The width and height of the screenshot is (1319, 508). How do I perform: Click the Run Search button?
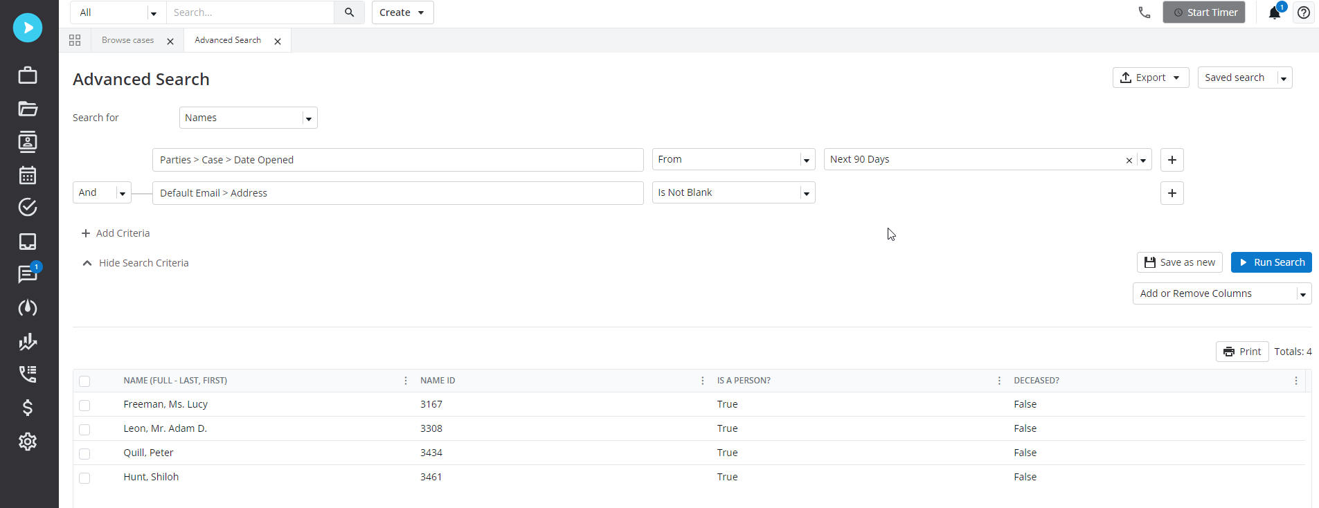(x=1271, y=262)
